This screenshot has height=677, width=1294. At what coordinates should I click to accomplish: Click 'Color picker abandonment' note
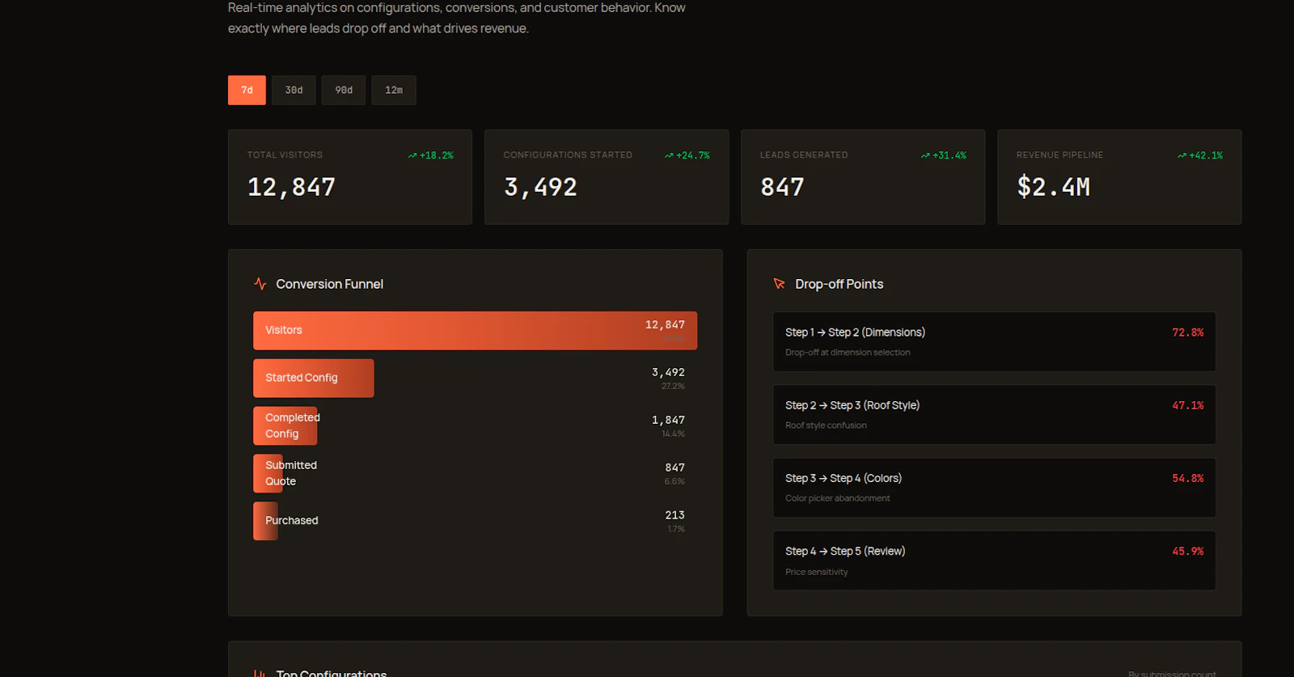[837, 498]
